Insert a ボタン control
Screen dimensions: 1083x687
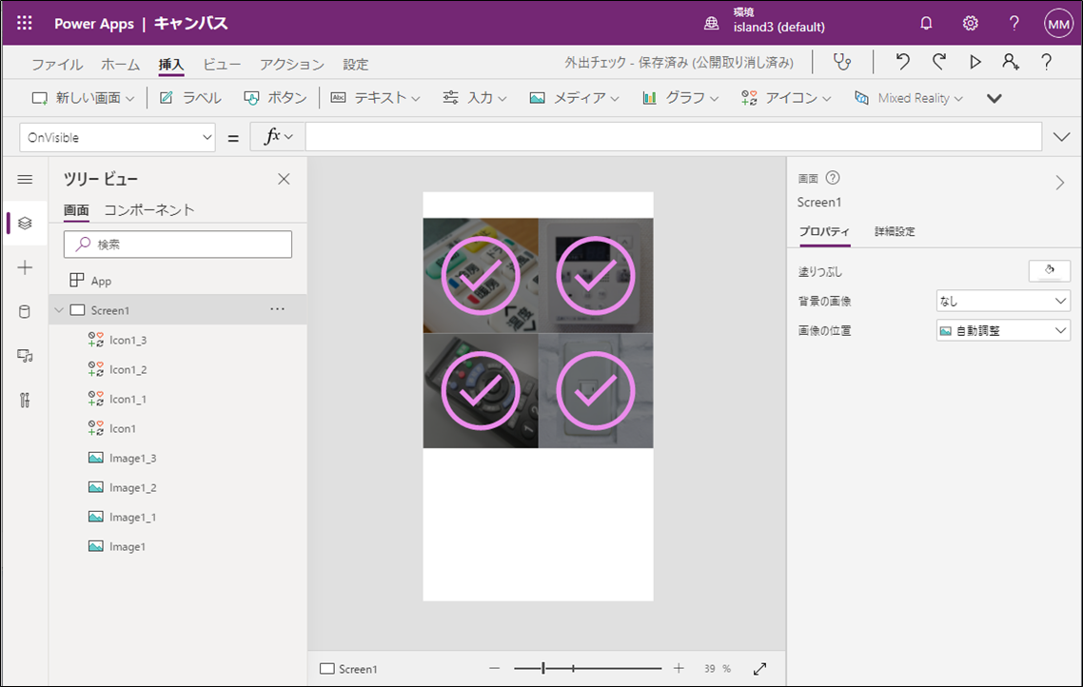click(x=276, y=98)
